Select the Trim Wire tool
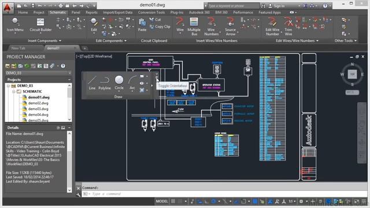370x208 pixels. point(288,27)
